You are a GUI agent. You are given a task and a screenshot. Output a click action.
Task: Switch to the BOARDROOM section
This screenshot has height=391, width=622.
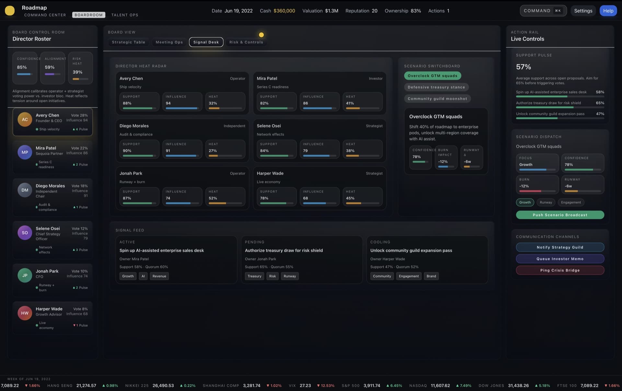[x=88, y=15]
